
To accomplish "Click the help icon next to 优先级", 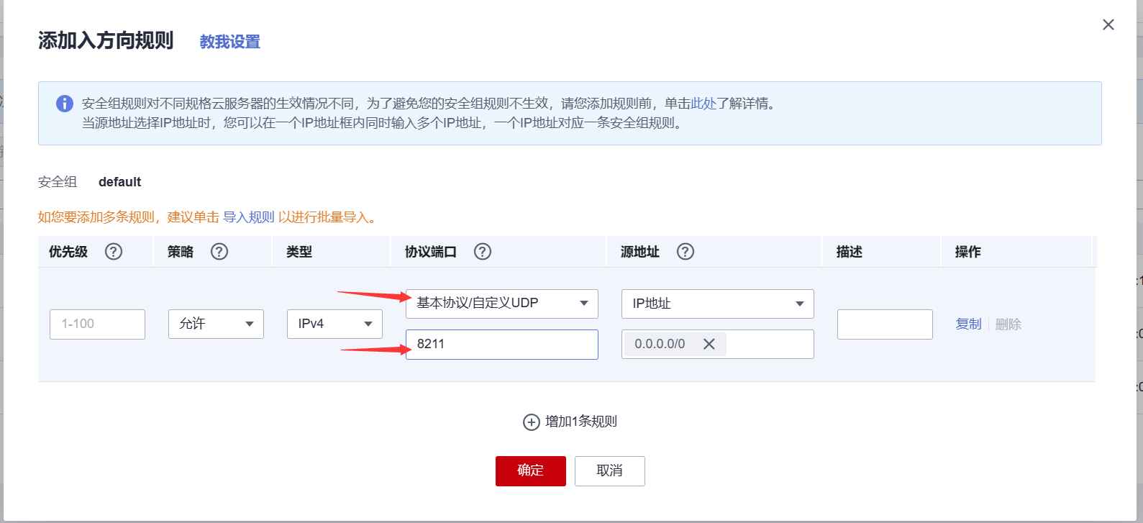I will [114, 252].
